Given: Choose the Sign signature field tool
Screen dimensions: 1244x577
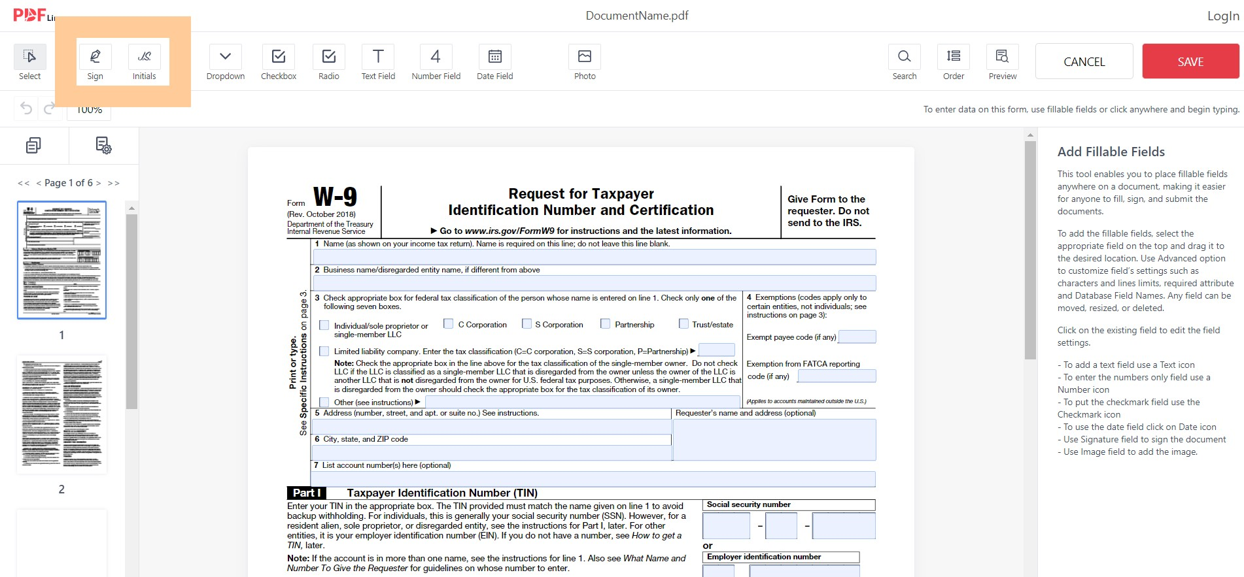Looking at the screenshot, I should 95,63.
